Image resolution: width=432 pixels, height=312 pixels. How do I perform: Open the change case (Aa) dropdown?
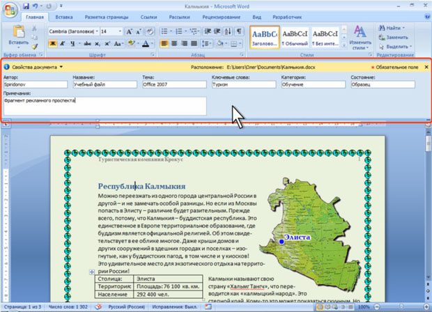[118, 44]
